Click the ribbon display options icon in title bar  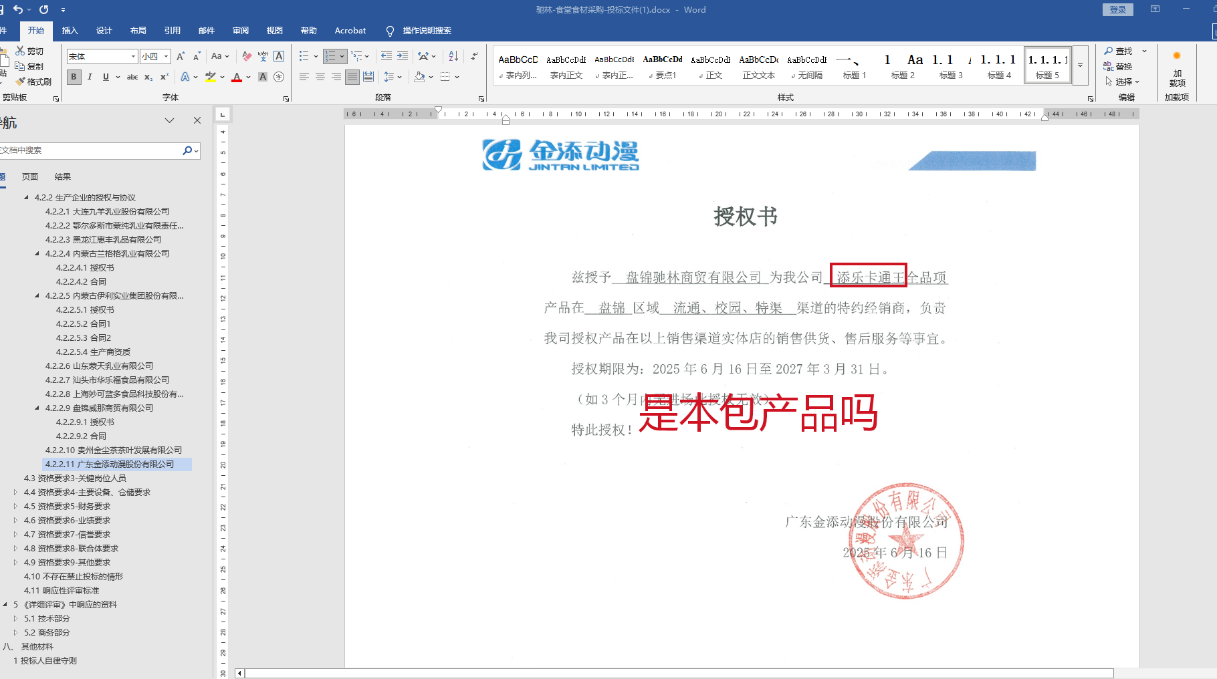[1155, 9]
